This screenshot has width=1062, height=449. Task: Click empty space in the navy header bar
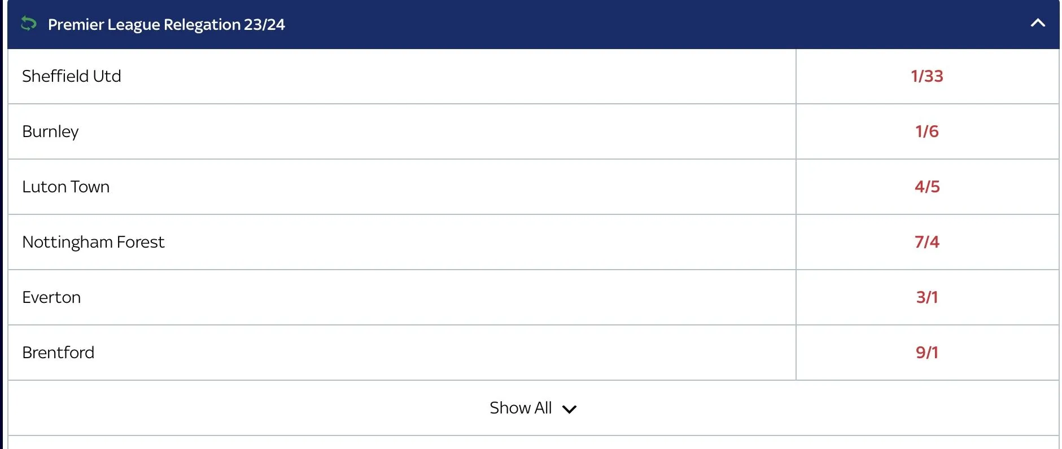point(621,24)
